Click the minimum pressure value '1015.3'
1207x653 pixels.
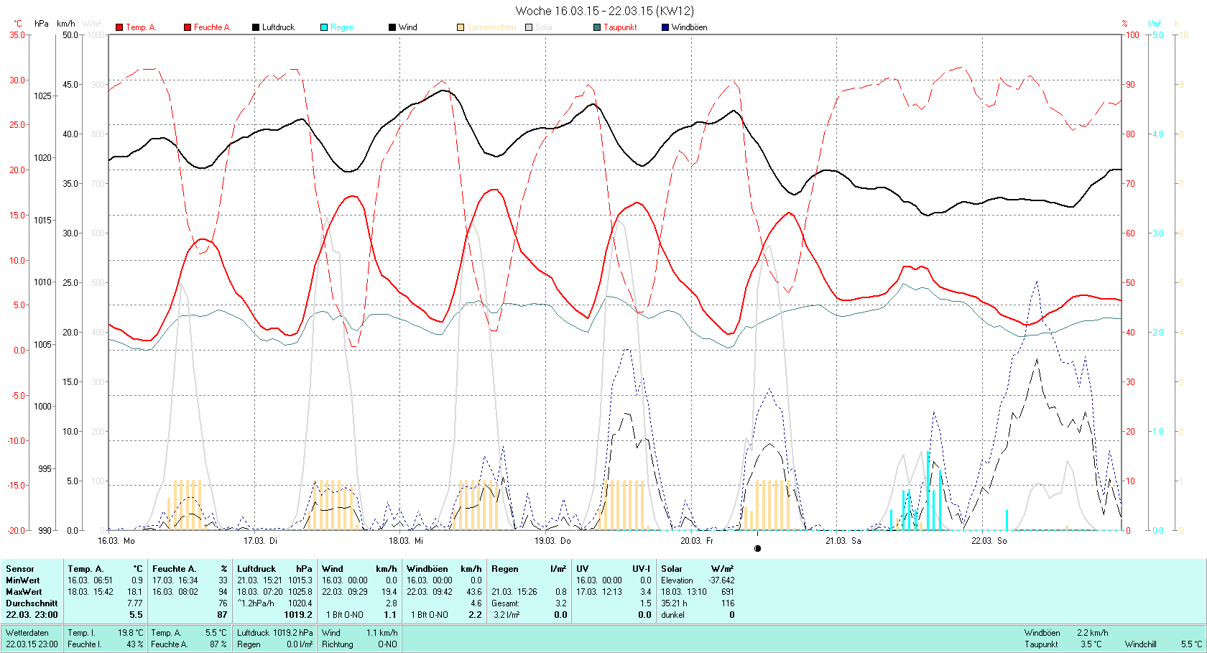point(300,580)
